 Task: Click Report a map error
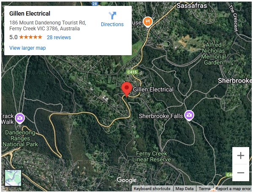[233, 188]
